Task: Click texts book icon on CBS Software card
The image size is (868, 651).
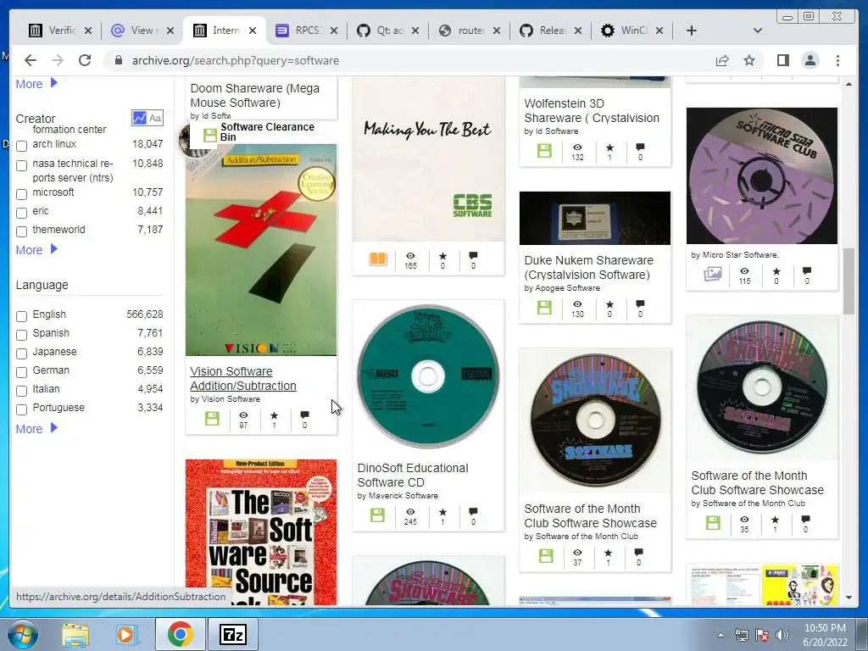Action: click(378, 259)
